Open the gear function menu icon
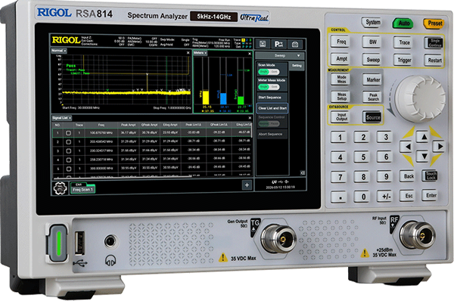This screenshot has height=301, width=454. click(61, 188)
